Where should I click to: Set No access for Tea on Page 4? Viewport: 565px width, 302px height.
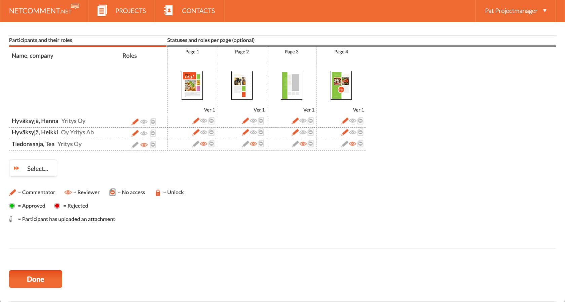[360, 144]
